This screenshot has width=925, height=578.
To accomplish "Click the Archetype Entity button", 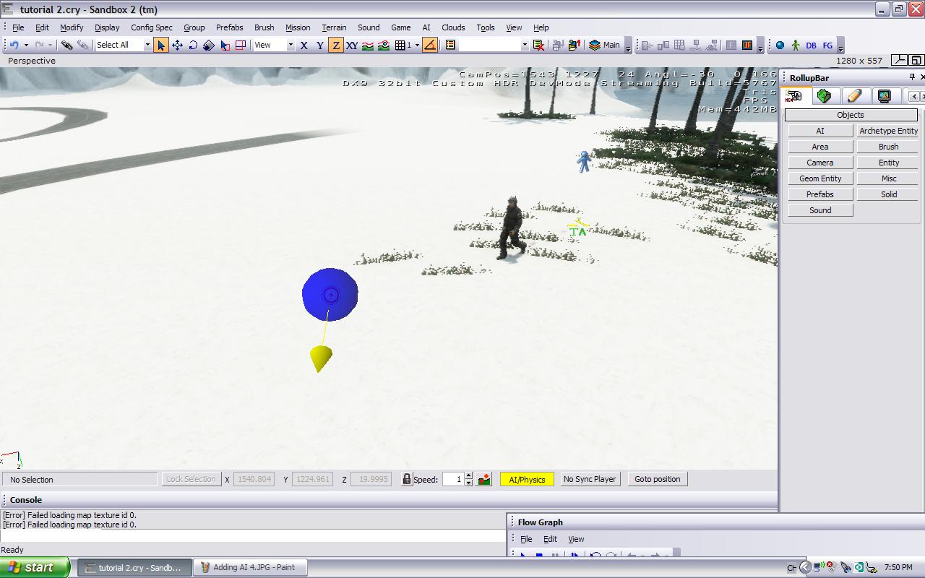I will click(888, 131).
